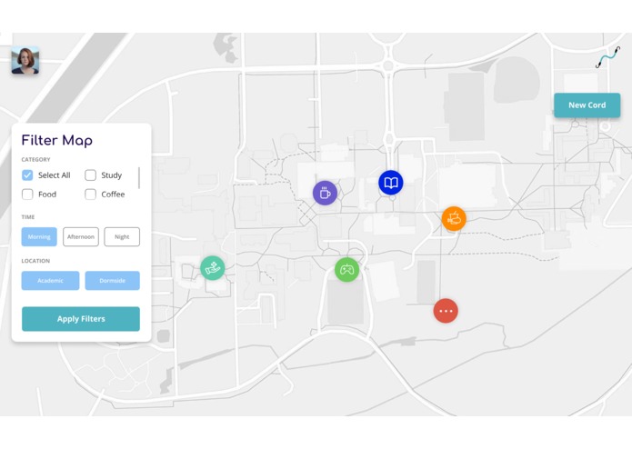Toggle the Dormside location filter
Viewport: 632px width, 449px height.
113,281
